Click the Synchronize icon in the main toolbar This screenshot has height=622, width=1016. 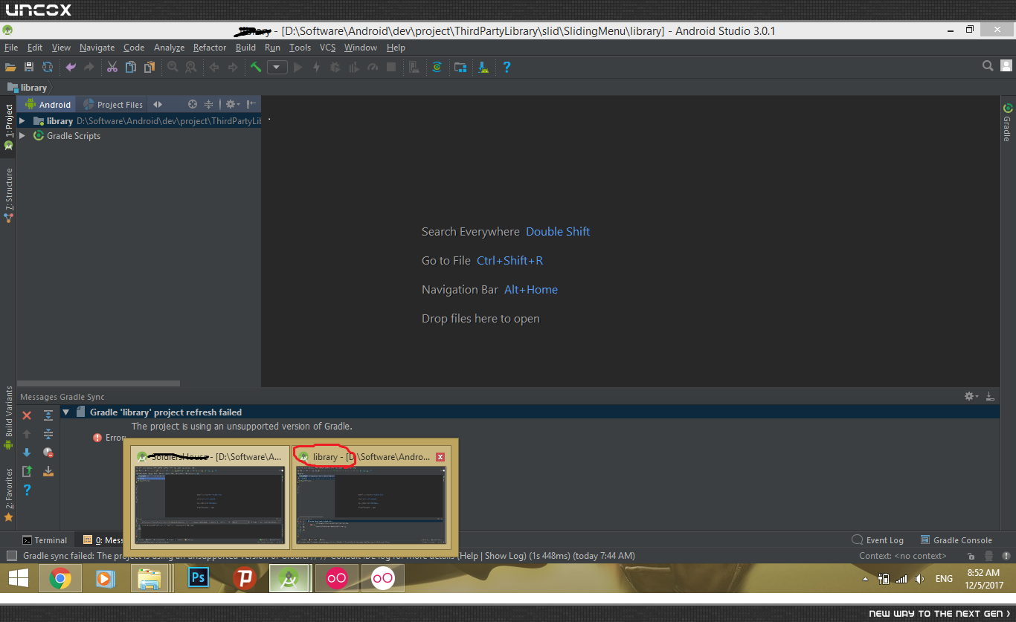click(x=48, y=67)
